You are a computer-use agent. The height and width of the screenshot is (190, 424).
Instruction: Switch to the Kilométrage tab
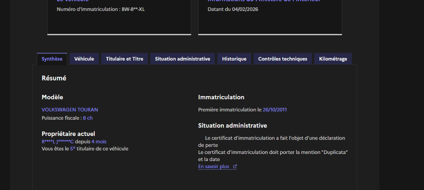tap(333, 59)
